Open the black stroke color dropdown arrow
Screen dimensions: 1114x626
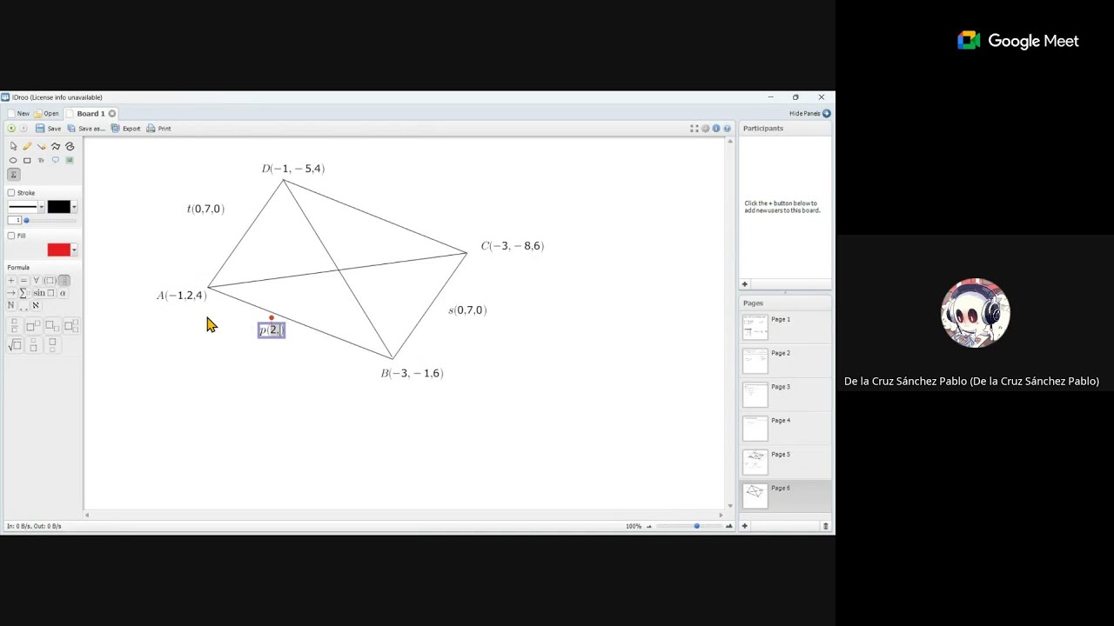click(x=74, y=207)
